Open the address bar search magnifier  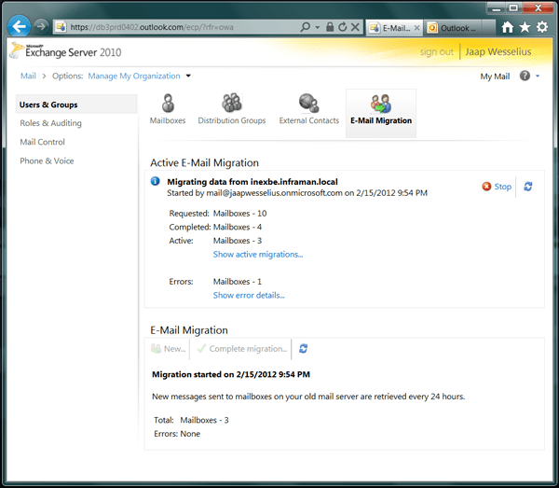click(306, 27)
